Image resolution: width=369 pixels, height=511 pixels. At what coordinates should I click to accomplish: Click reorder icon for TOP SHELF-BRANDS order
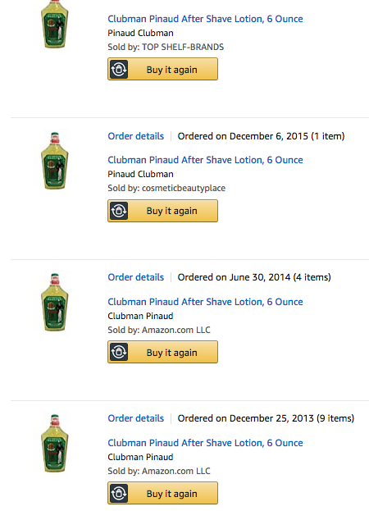click(x=119, y=69)
